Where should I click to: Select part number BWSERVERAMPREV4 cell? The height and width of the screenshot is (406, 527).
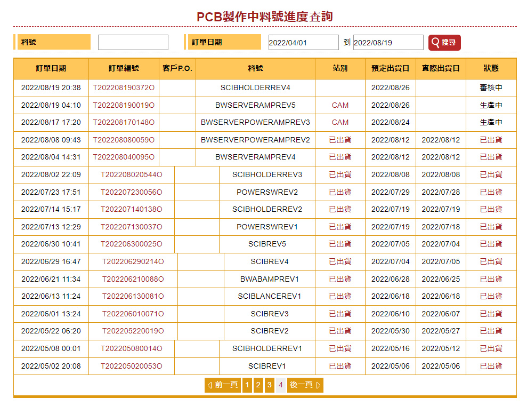255,157
